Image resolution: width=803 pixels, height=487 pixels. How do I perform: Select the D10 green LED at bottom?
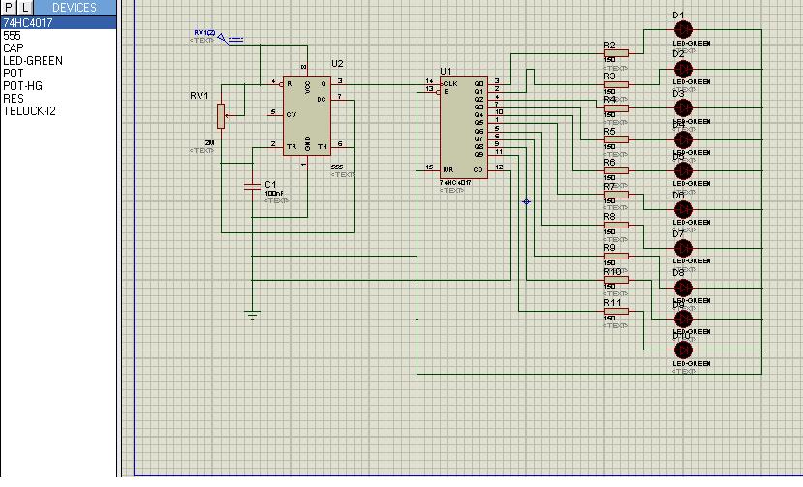(x=683, y=350)
